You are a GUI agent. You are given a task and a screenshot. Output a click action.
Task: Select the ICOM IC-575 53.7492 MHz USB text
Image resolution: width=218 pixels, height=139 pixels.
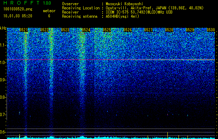pos(139,12)
